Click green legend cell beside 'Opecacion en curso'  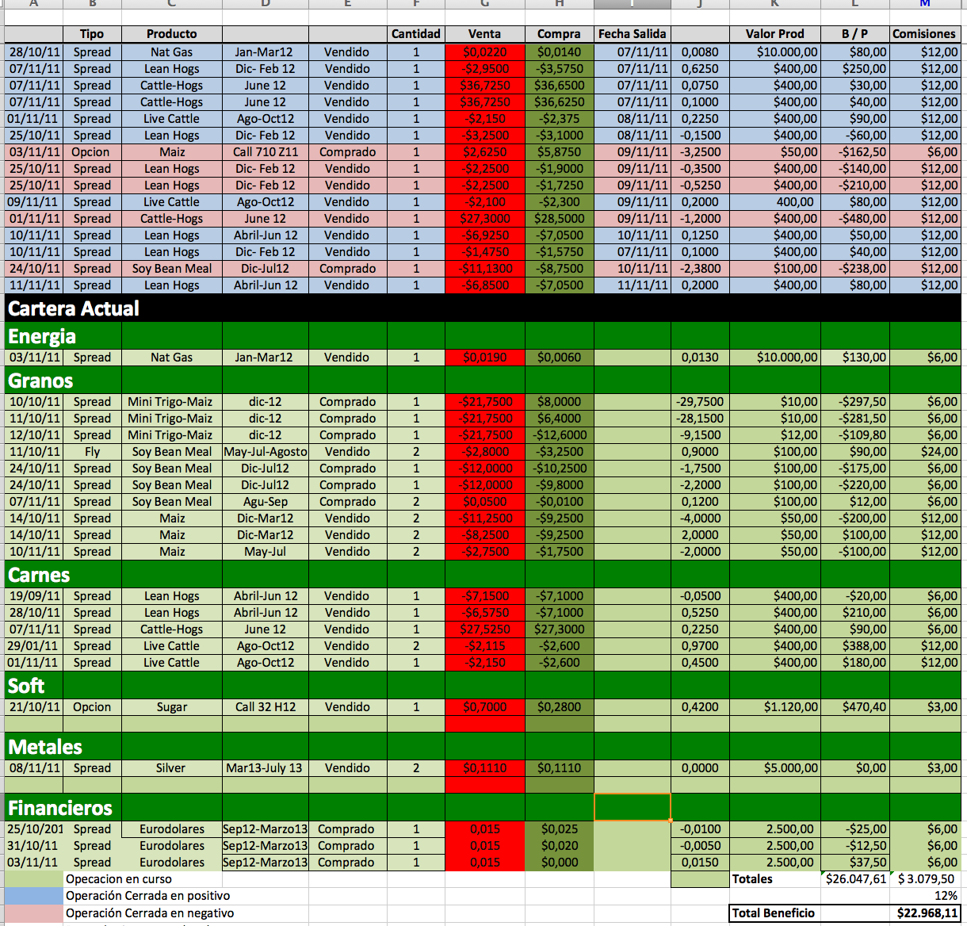tap(34, 879)
